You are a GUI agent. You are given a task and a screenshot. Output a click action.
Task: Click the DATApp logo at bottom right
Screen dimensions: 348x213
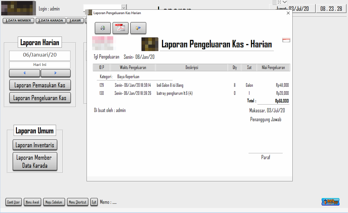click(330, 202)
